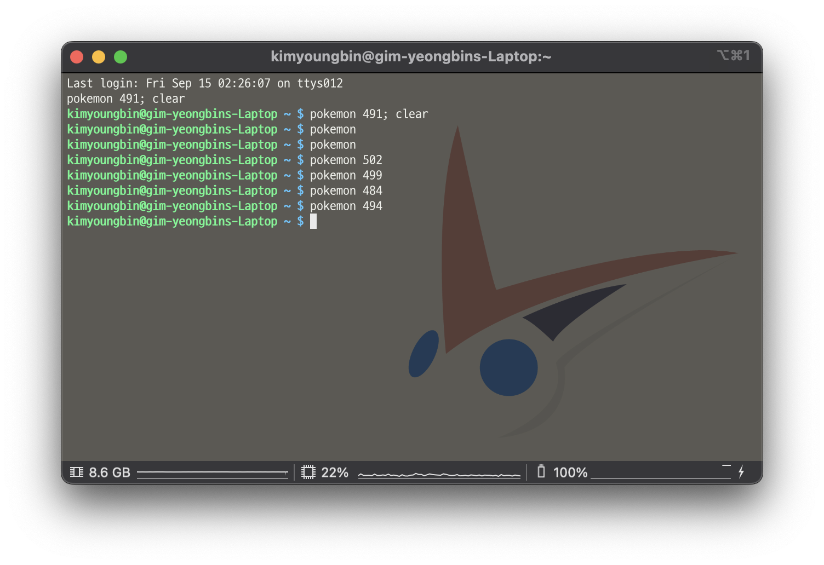Minimize terminal using yellow button
The width and height of the screenshot is (824, 565).
[99, 57]
